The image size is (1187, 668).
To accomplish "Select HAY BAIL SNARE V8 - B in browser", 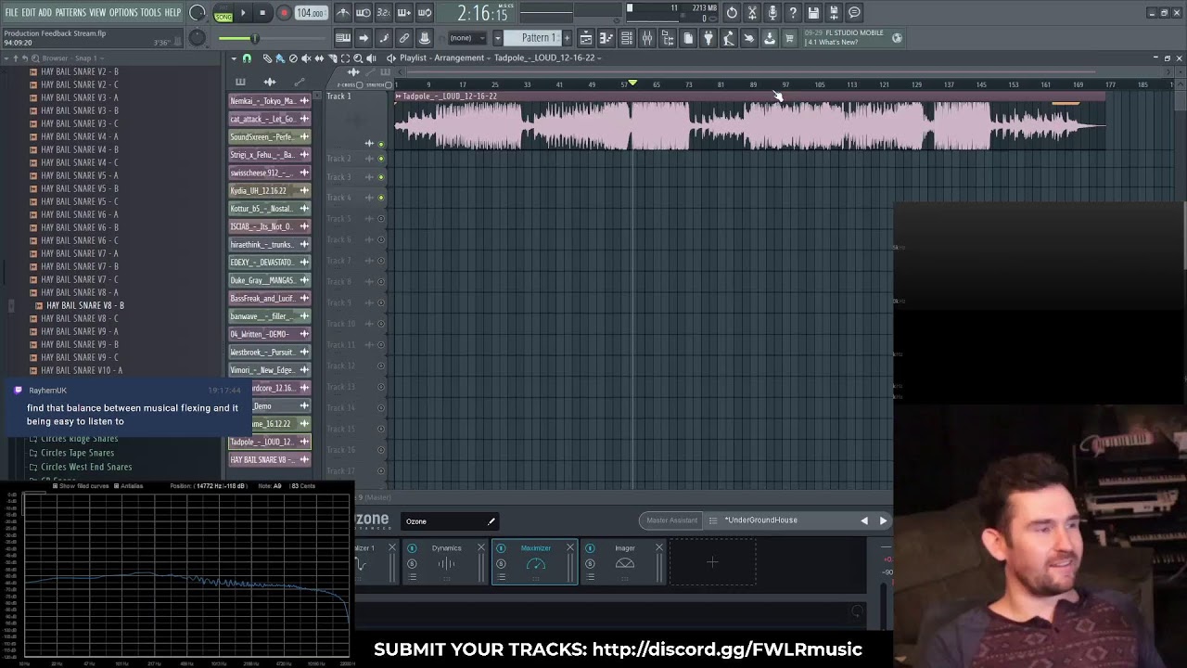I will coord(85,305).
